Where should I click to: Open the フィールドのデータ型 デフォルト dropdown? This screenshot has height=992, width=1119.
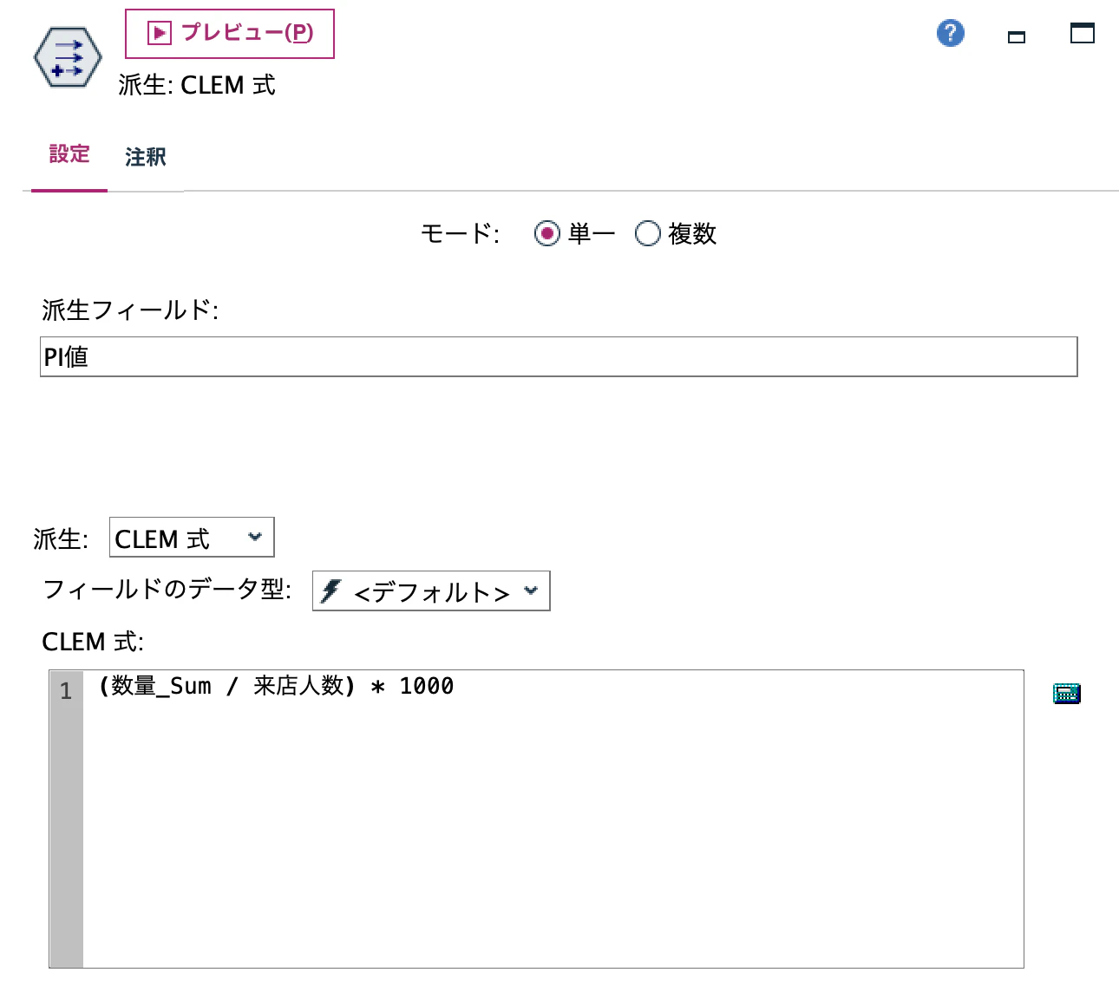(x=431, y=591)
